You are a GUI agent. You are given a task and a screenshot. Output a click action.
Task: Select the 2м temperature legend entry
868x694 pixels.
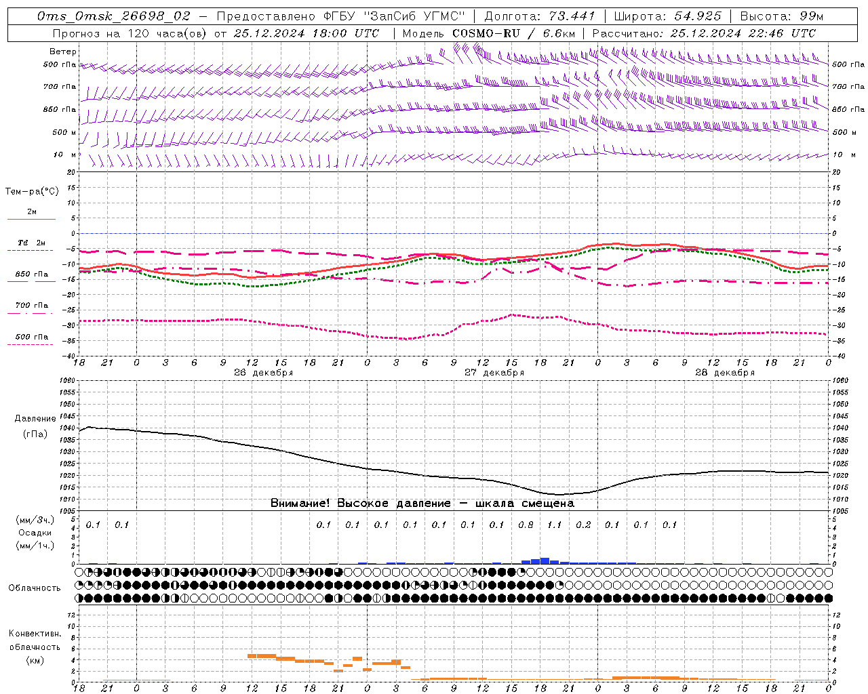[32, 212]
